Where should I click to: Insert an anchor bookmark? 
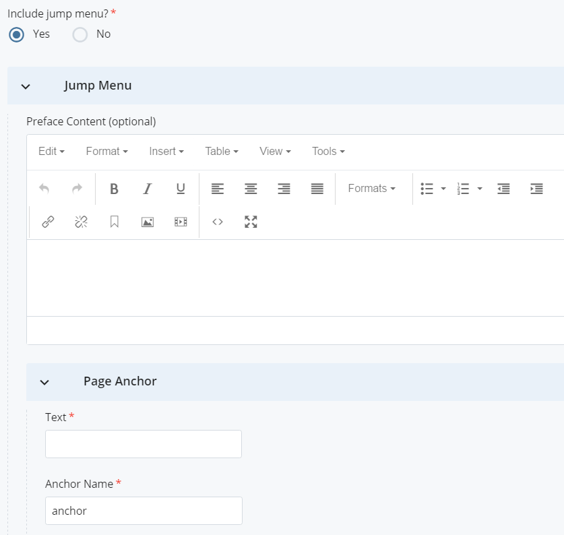pyautogui.click(x=115, y=222)
